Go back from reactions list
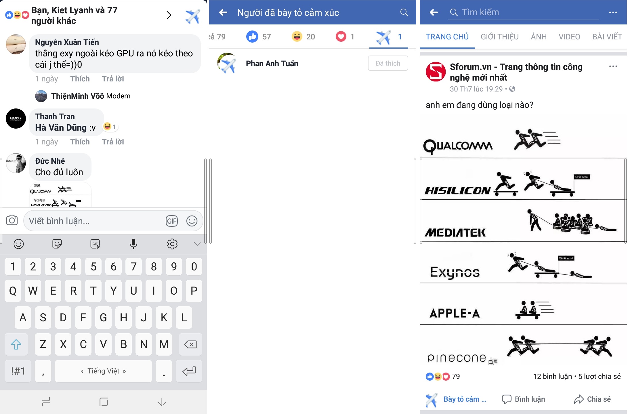 (x=223, y=12)
